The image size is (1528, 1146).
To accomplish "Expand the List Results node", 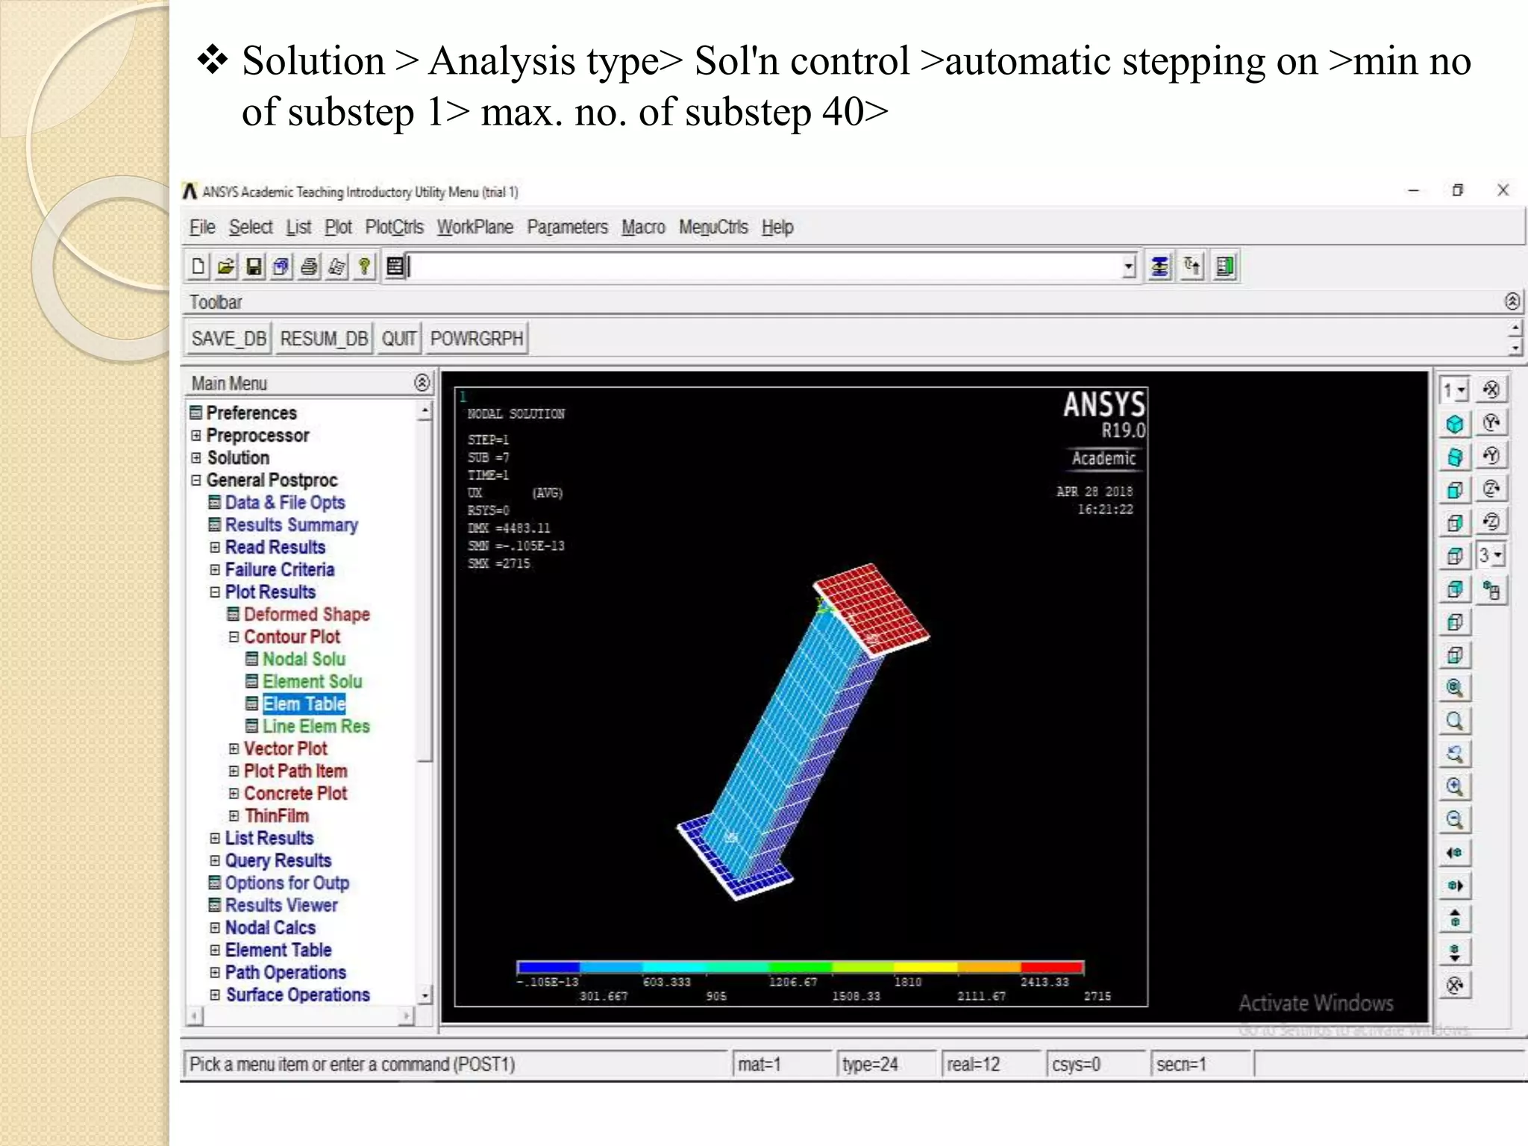I will point(215,838).
